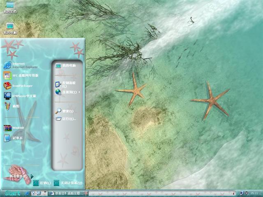Viewport: 263px width, 197px height.
Task: Click the 15:11 taskbar clock
Action: (x=254, y=193)
